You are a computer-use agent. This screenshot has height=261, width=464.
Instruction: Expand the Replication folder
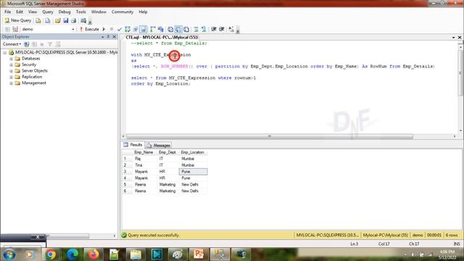[12, 77]
